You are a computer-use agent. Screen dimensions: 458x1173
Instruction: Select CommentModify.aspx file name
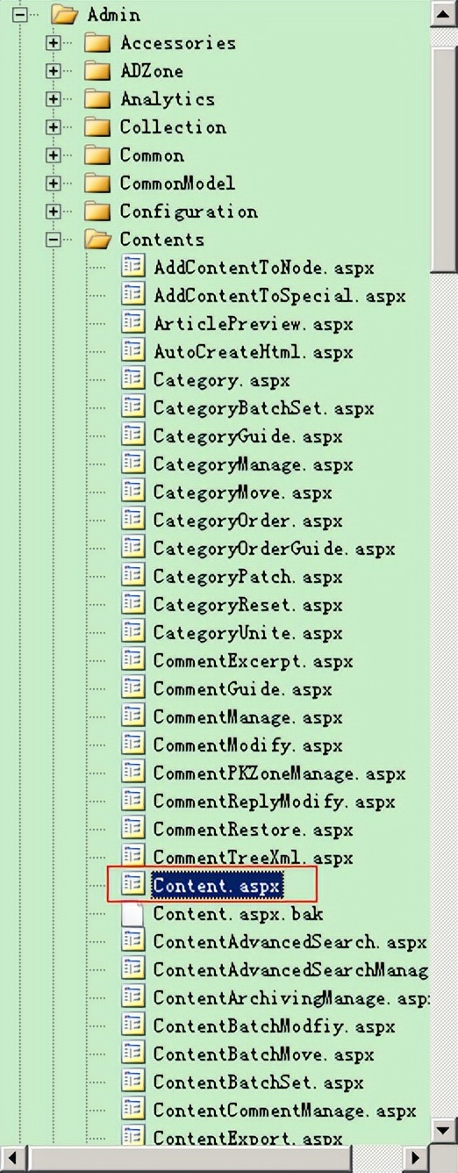point(247,746)
